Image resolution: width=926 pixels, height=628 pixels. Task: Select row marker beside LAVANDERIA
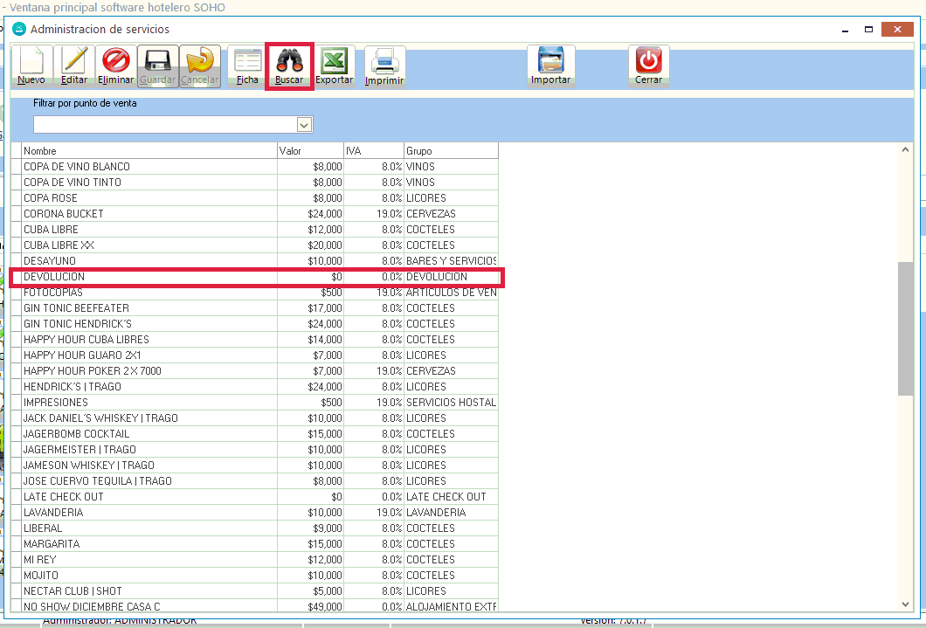click(16, 513)
